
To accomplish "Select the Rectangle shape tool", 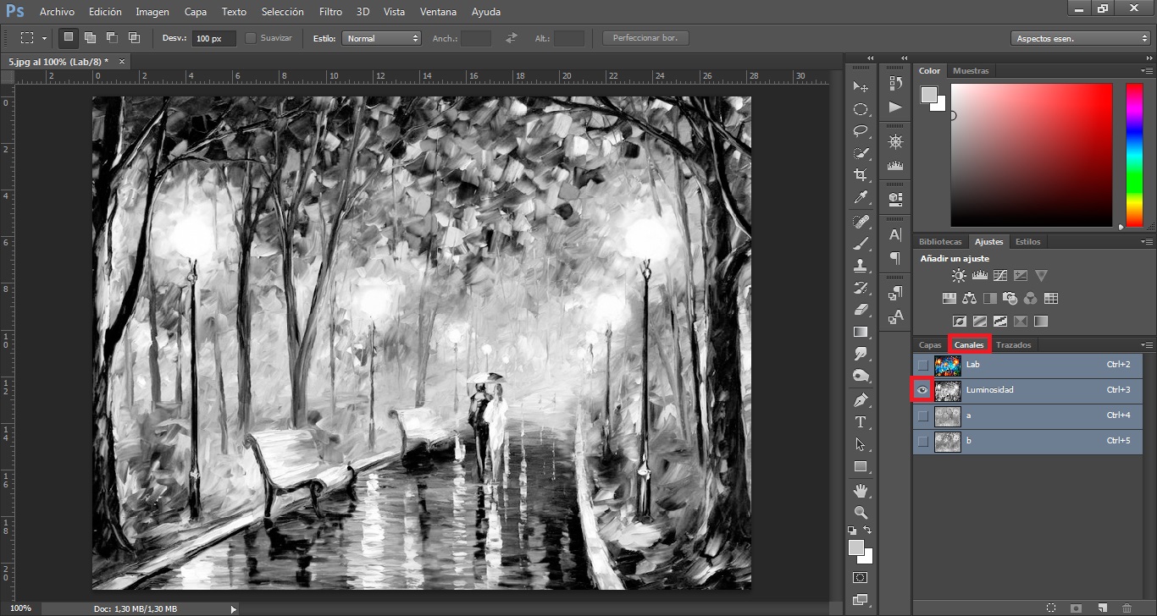I will (x=861, y=466).
